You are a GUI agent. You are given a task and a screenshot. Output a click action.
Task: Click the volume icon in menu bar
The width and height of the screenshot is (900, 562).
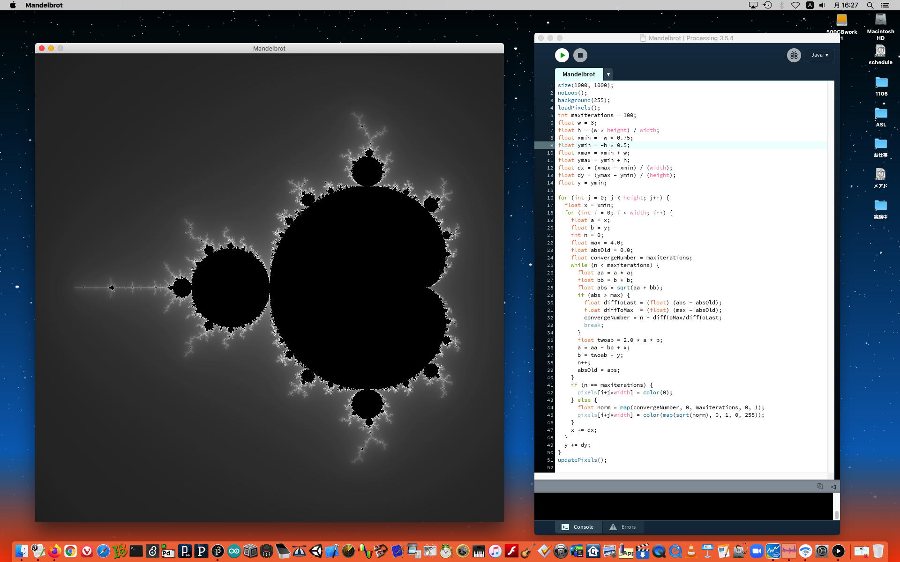click(x=822, y=5)
